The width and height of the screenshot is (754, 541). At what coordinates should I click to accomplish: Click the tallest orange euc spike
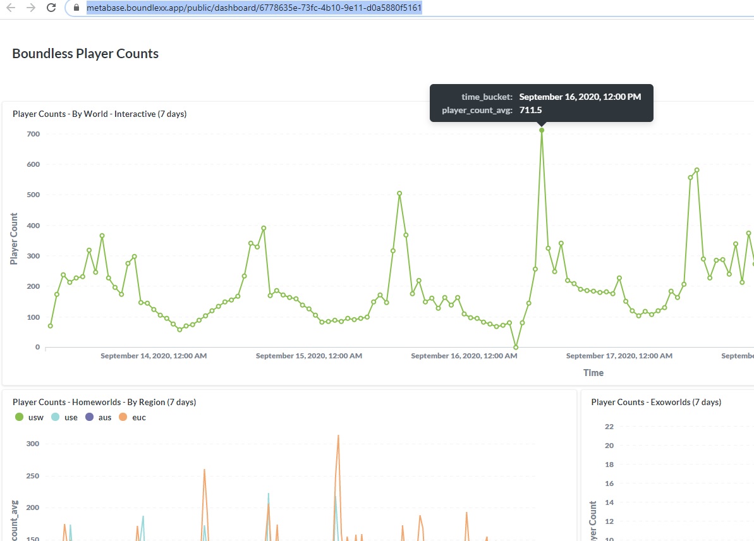tap(338, 436)
